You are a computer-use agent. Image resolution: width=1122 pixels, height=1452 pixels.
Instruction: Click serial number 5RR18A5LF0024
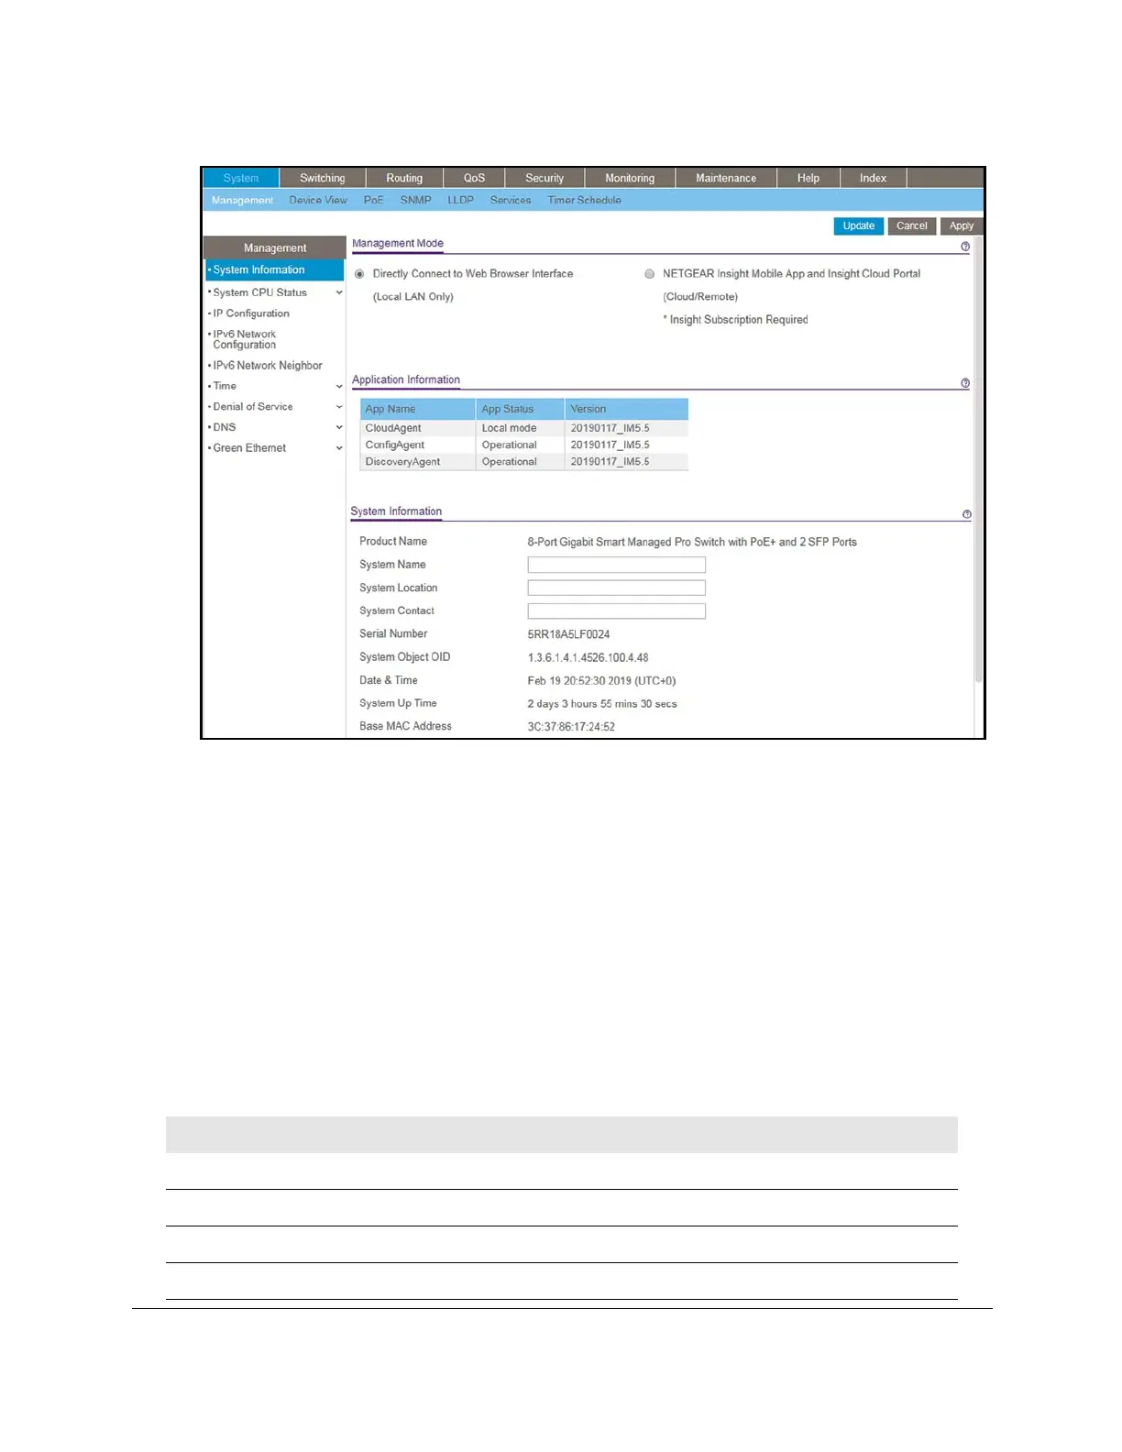click(568, 634)
